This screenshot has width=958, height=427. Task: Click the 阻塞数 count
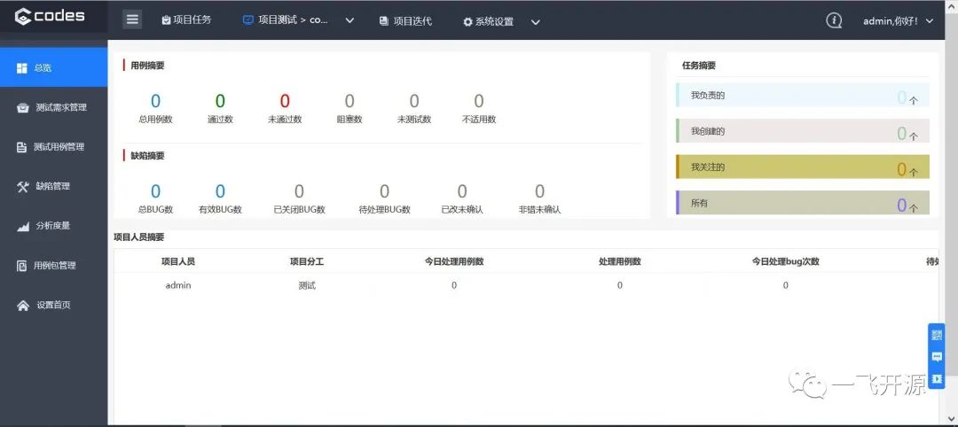click(349, 101)
